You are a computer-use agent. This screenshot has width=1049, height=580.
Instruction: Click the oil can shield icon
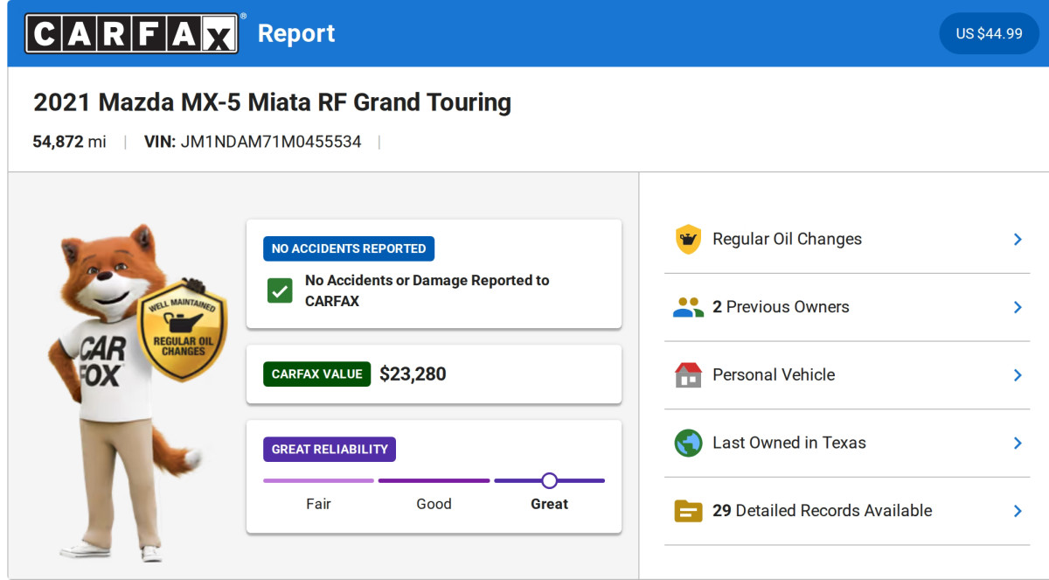coord(689,239)
